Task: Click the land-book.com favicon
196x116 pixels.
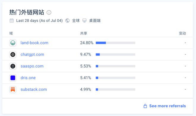Action: (x=13, y=43)
